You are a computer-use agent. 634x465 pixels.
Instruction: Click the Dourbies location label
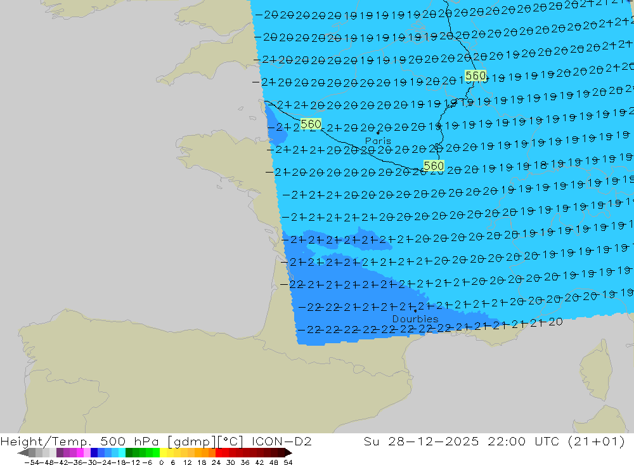(415, 319)
